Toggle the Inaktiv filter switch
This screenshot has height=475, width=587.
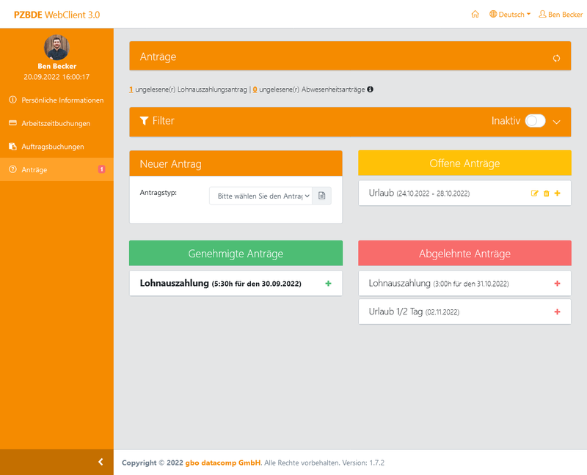point(535,121)
